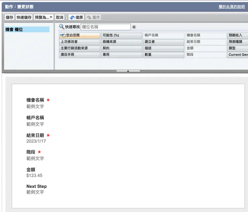Click the 階段 field in layout

pyautogui.click(x=31, y=152)
